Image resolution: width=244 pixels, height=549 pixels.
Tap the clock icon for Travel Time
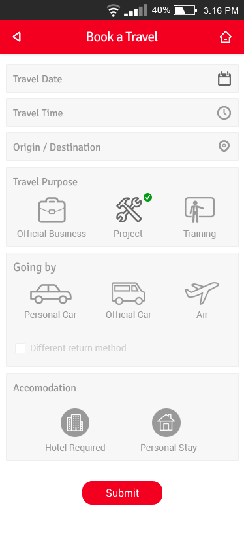224,113
